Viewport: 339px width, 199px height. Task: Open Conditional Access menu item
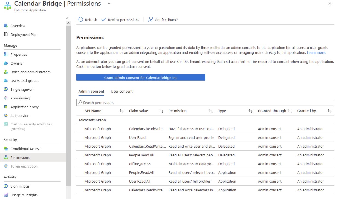(25, 149)
